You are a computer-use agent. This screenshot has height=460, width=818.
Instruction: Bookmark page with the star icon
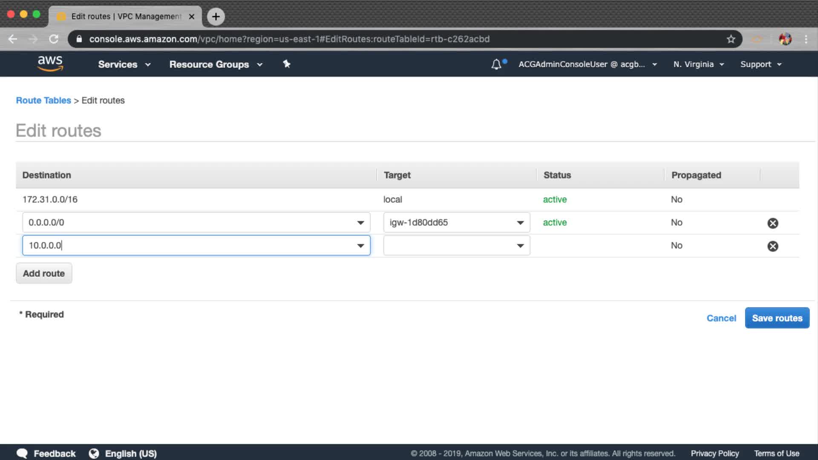click(731, 39)
